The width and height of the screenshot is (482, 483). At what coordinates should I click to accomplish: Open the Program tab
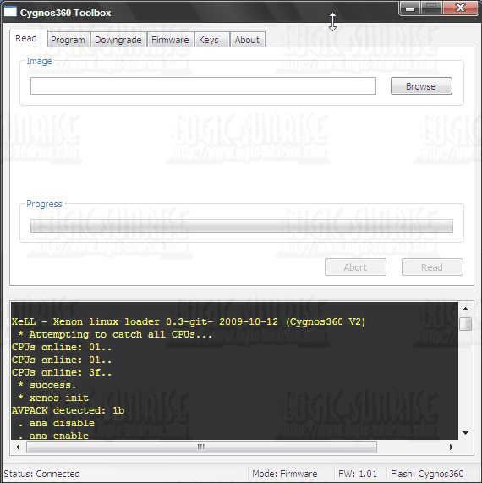point(68,40)
